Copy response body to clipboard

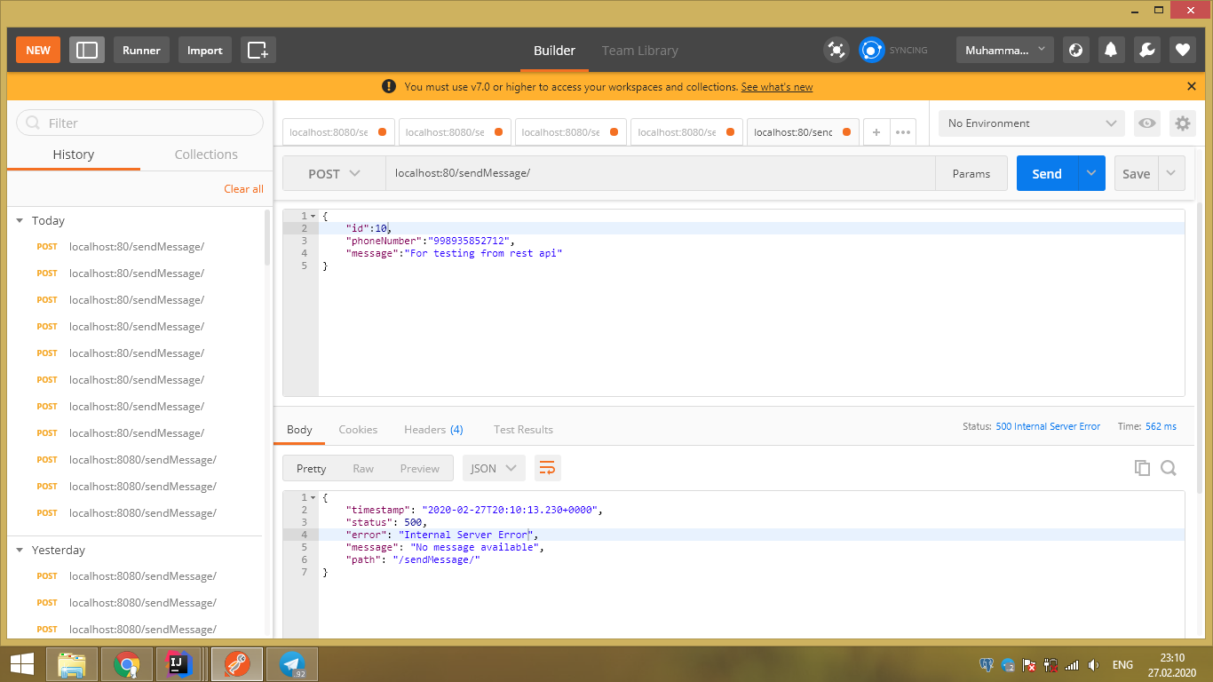[1142, 468]
